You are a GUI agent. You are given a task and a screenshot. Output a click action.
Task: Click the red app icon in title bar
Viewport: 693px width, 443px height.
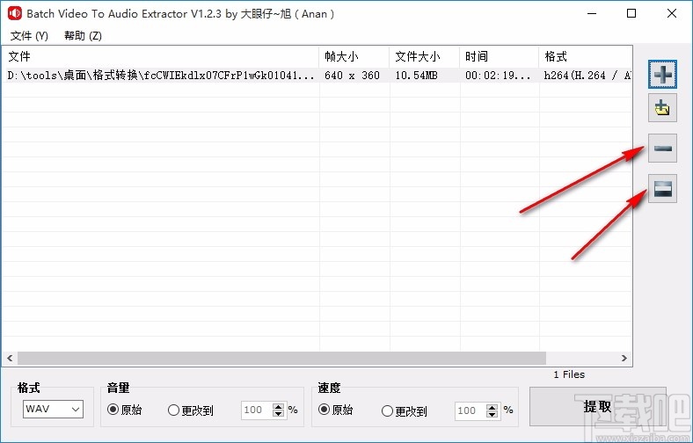tap(15, 13)
